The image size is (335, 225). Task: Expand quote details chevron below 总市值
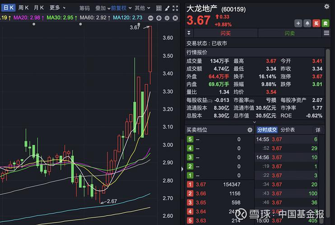point(254,122)
